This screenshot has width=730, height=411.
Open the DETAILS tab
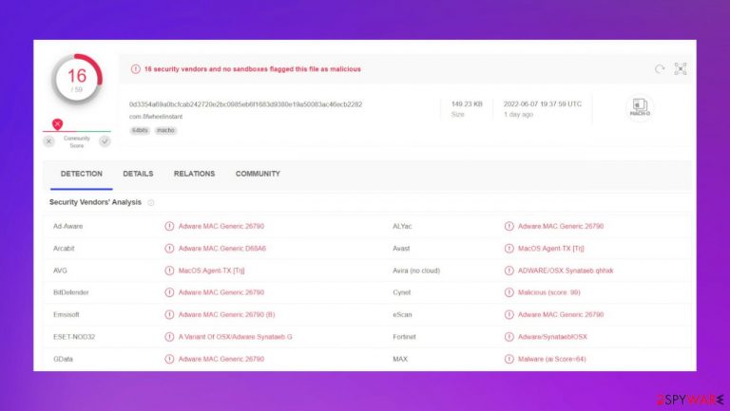coord(138,174)
